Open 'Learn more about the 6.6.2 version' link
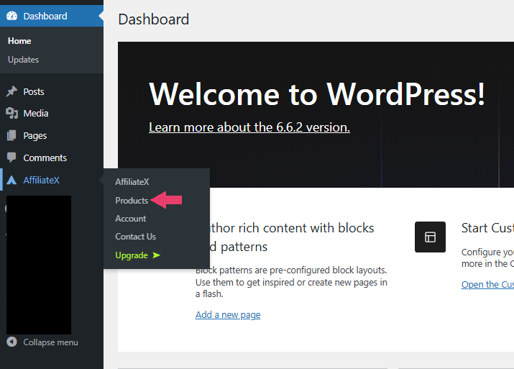This screenshot has width=514, height=369. [249, 127]
